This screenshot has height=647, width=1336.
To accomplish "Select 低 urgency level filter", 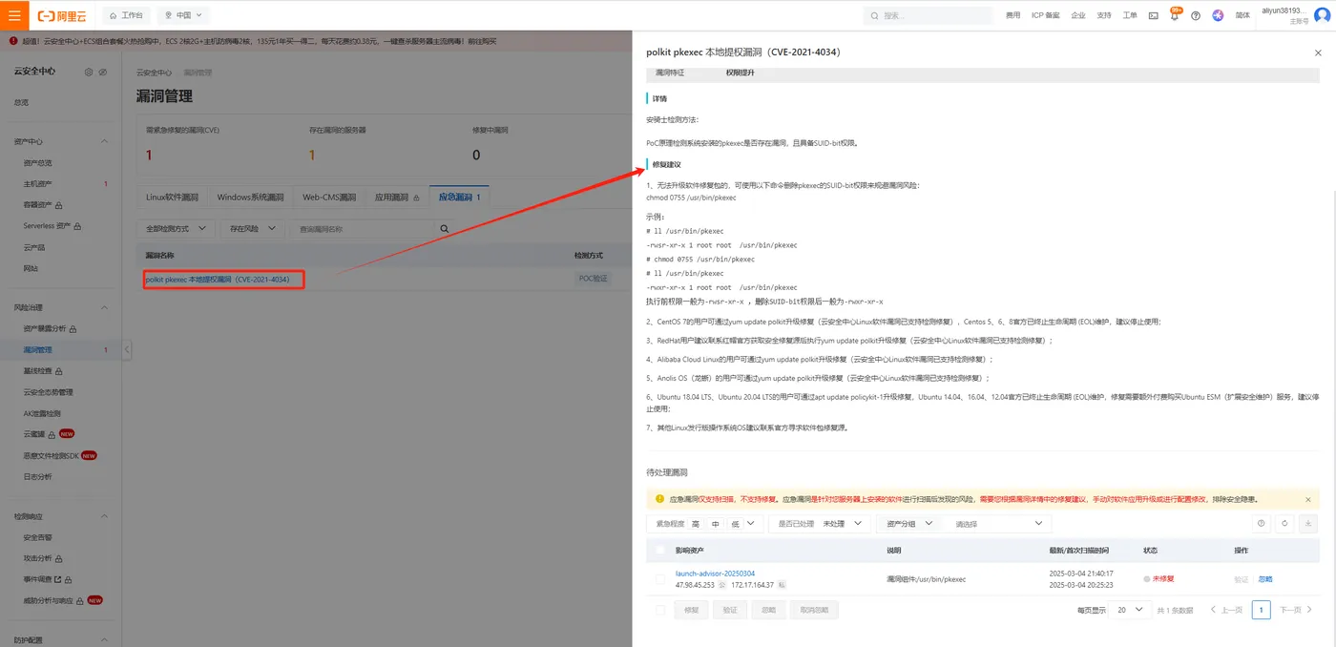I will (x=735, y=524).
